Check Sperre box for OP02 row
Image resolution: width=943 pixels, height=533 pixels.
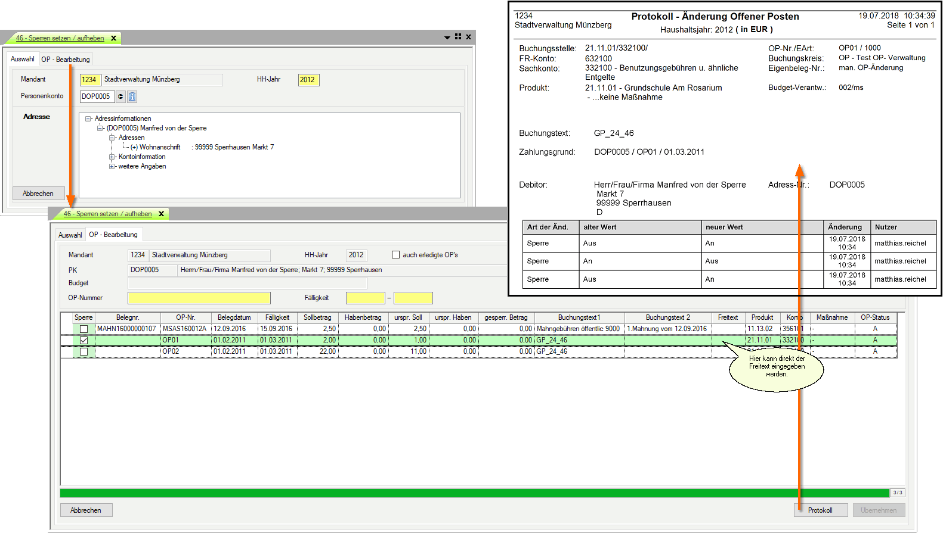coord(84,351)
